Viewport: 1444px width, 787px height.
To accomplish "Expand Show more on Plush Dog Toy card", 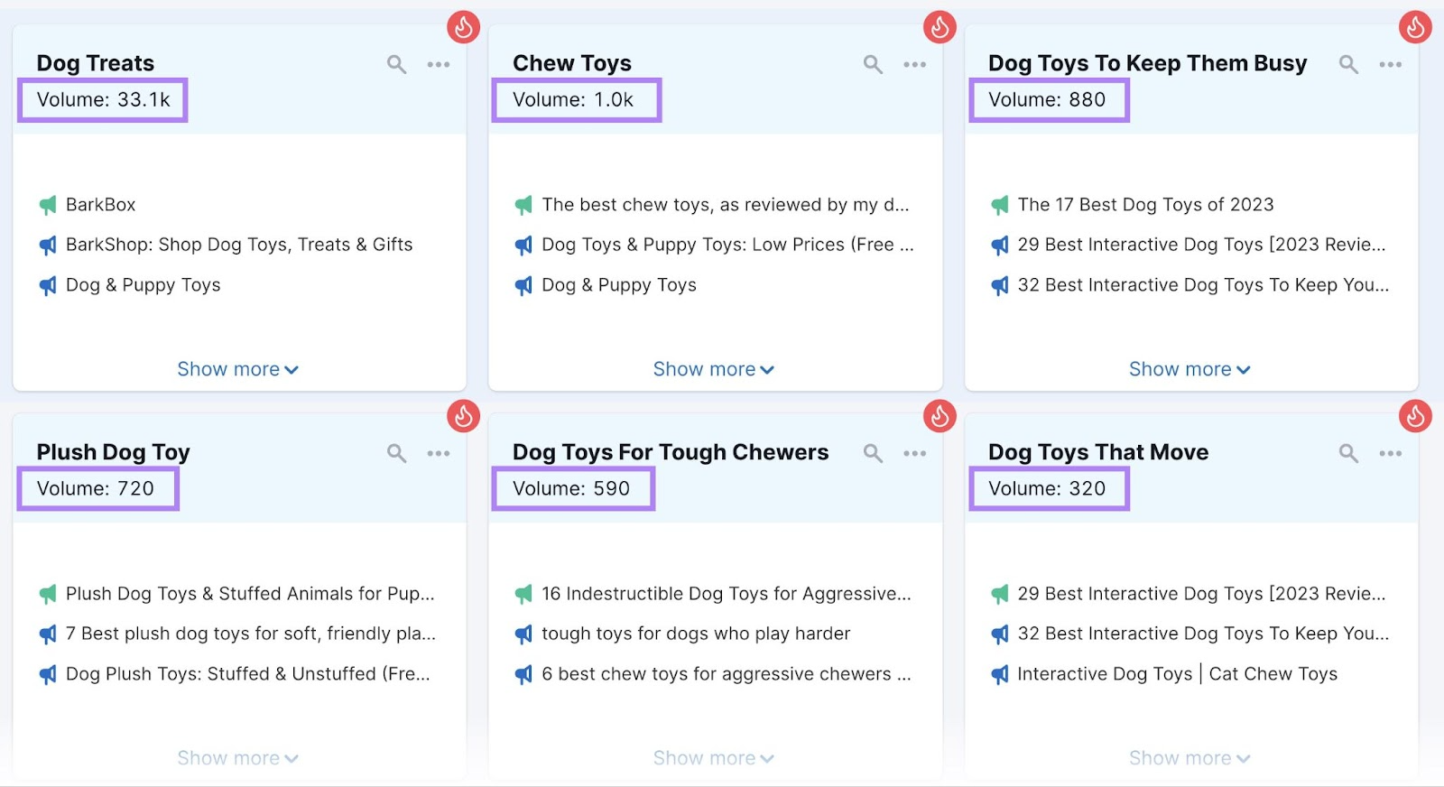I will pos(237,758).
